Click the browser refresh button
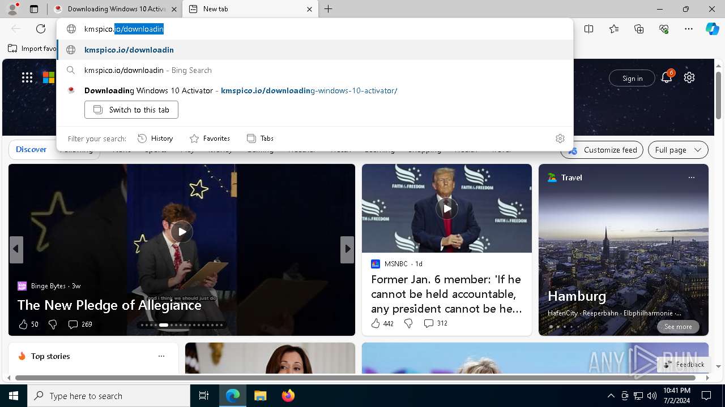 (41, 29)
